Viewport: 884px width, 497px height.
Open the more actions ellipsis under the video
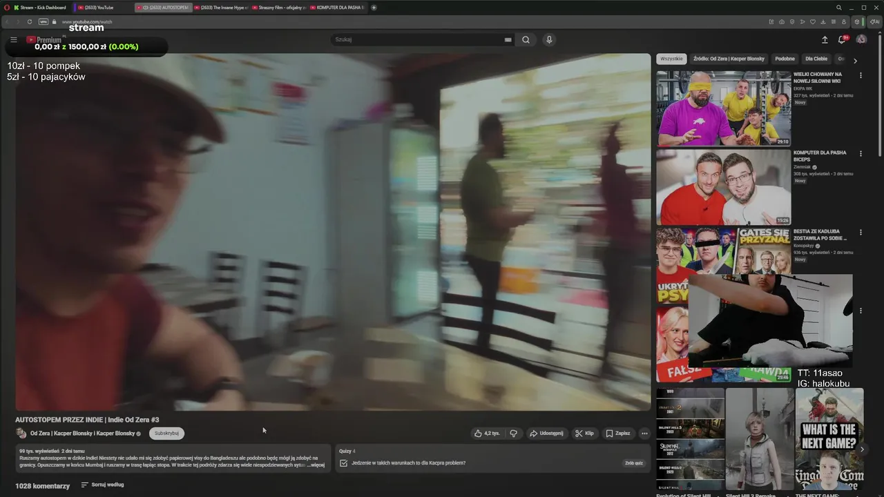pos(644,433)
